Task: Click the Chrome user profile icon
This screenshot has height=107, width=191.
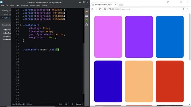Action: tap(168, 2)
